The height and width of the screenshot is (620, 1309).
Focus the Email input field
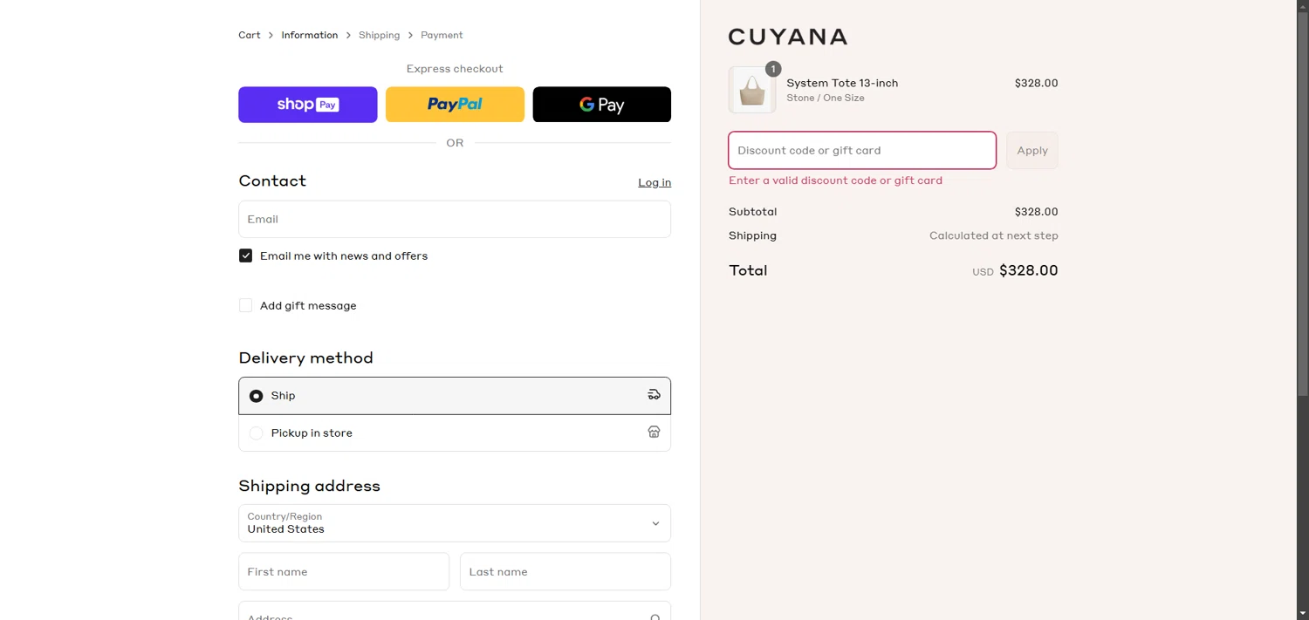455,219
